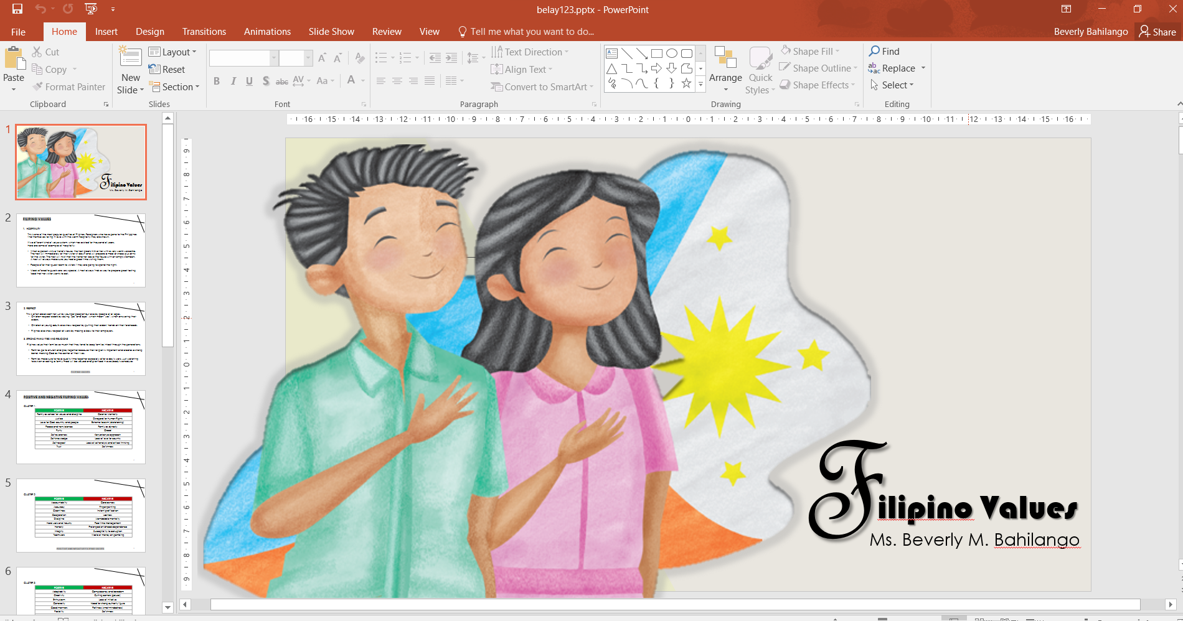
Task: Open the font name combo box
Action: [x=243, y=58]
